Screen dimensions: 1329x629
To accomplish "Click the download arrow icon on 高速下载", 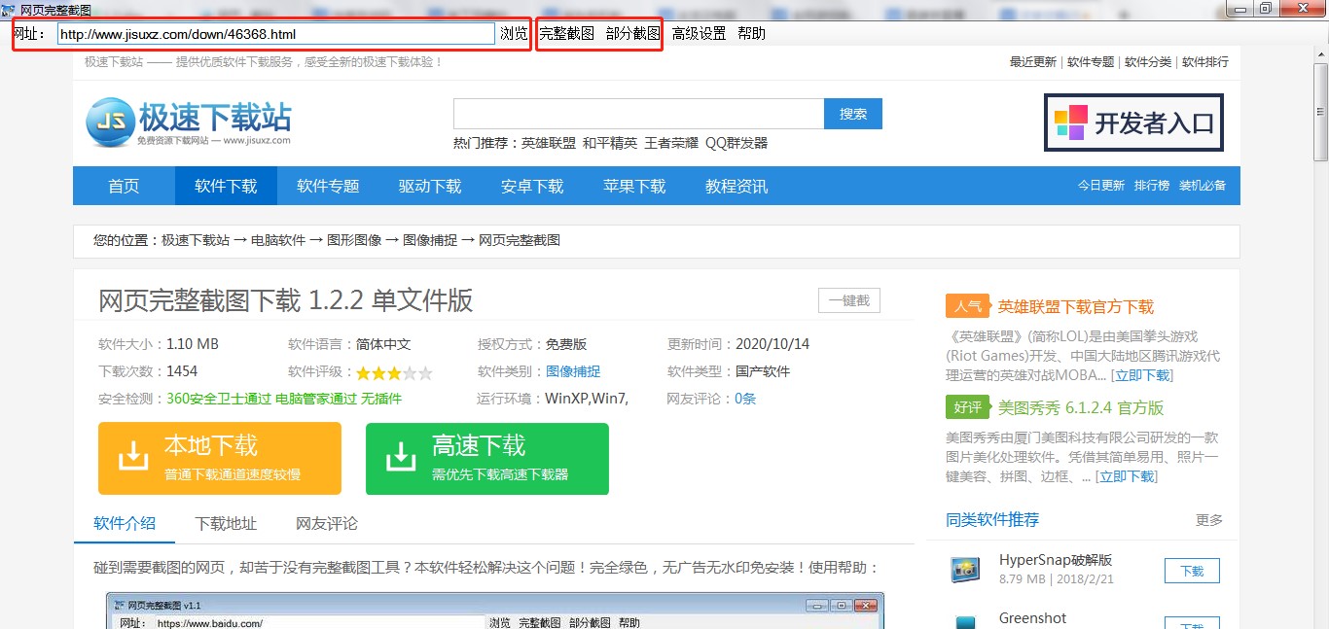I will click(x=399, y=458).
